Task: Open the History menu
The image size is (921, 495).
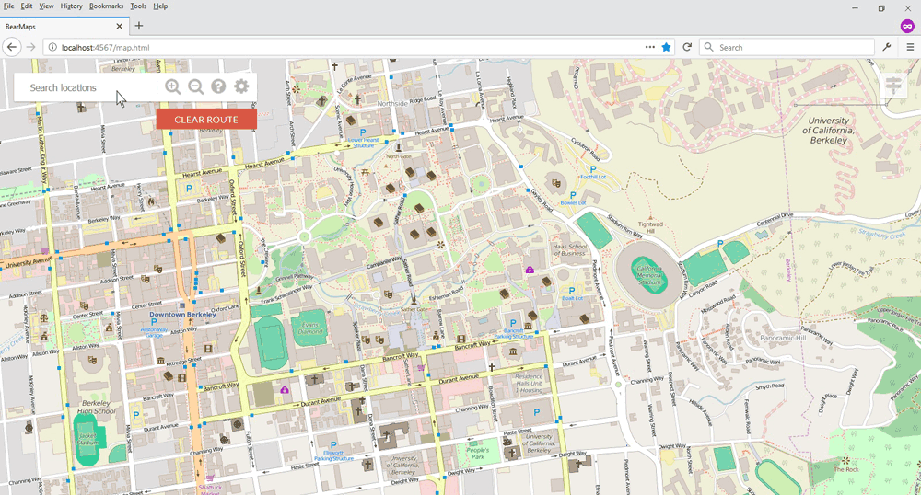Action: click(71, 6)
